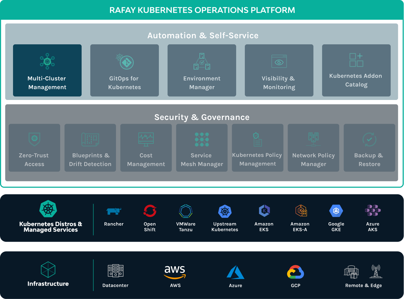The height and width of the screenshot is (299, 404).
Task: Click the Security & Governance heading
Action: click(202, 117)
